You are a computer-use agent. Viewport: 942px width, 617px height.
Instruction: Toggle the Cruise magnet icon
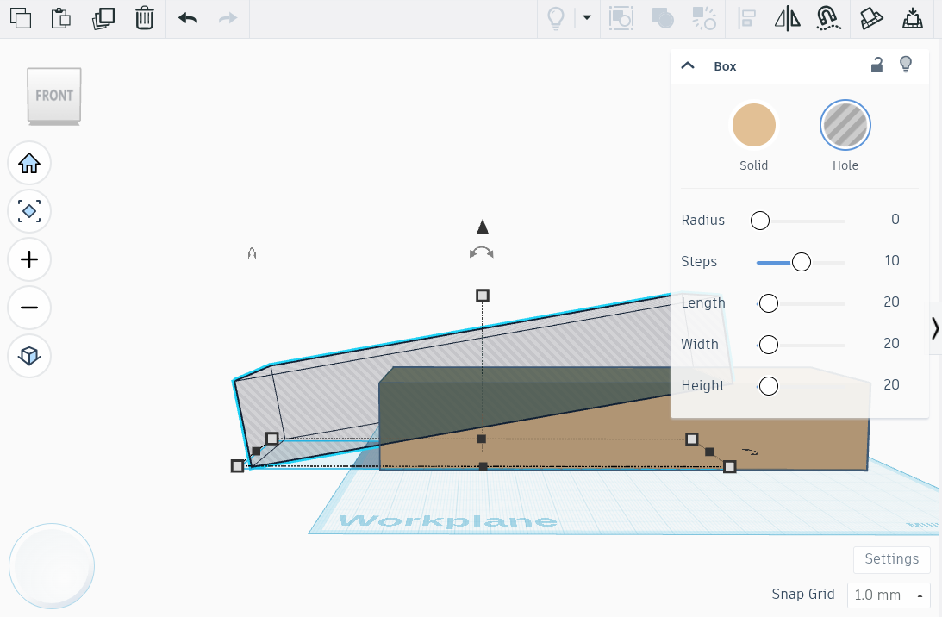coord(828,18)
